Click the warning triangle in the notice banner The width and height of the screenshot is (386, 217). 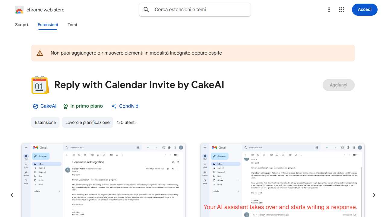[40, 53]
